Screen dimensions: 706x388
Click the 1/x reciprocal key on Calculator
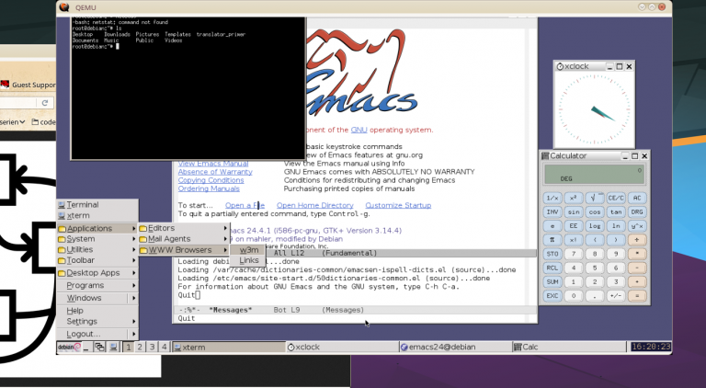(x=552, y=198)
